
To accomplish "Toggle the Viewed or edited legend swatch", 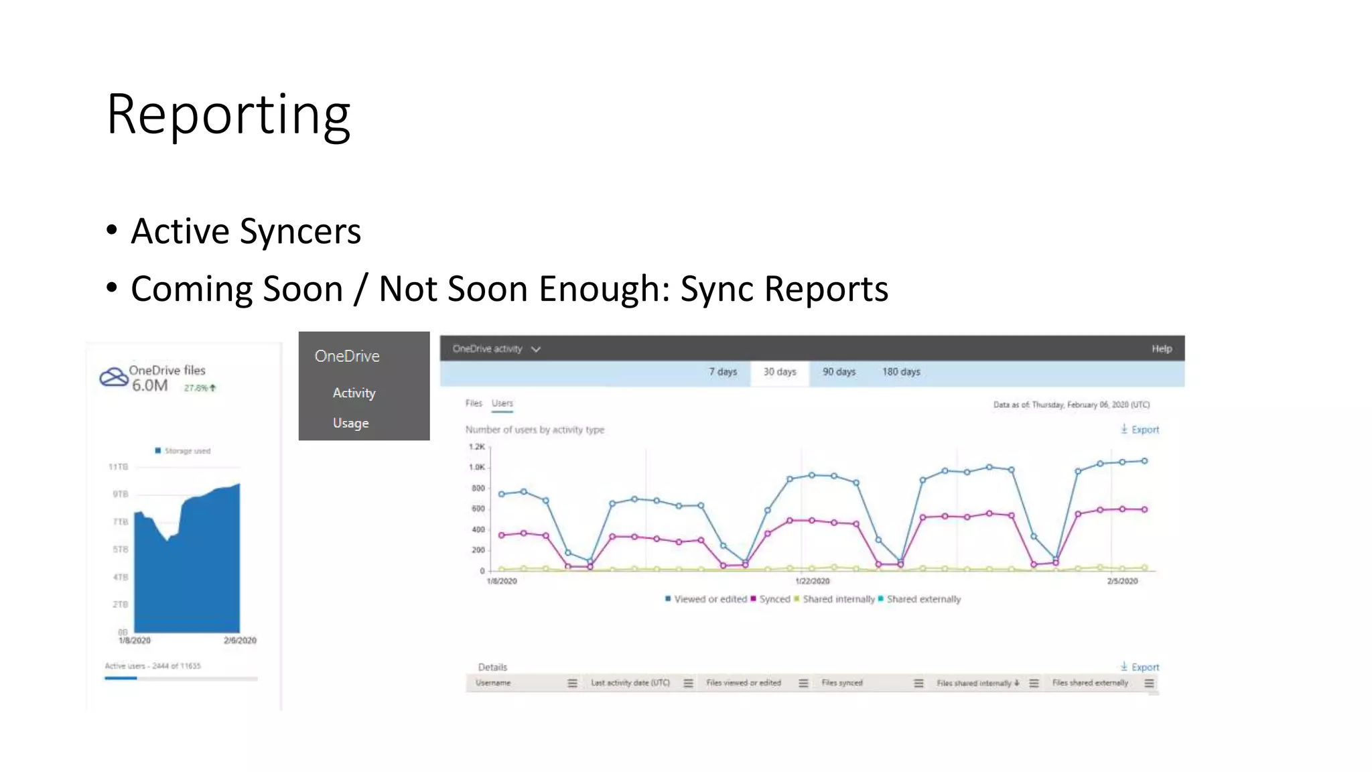I will (668, 599).
